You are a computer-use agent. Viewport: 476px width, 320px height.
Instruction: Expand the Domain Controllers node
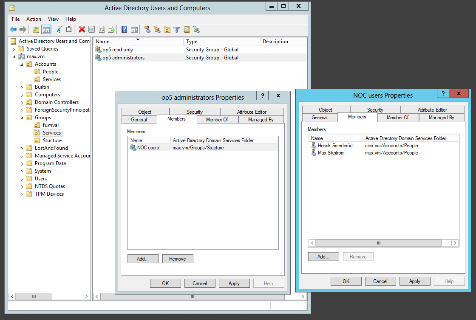click(x=22, y=102)
